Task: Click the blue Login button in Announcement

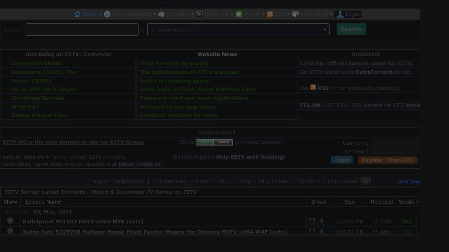Action: coord(342,160)
